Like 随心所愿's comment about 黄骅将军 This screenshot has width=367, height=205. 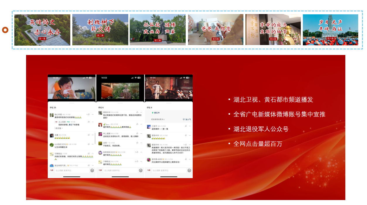click(x=89, y=114)
